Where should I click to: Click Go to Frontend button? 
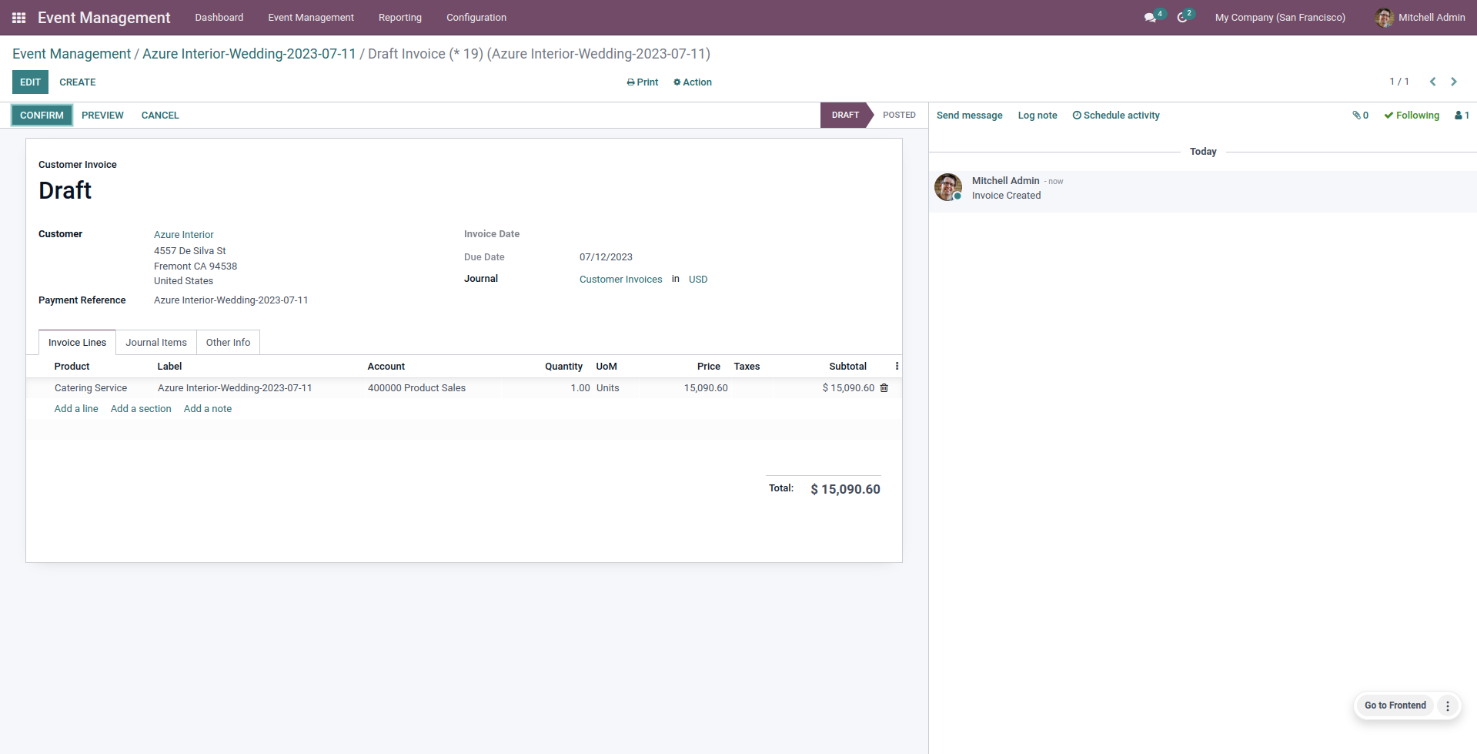[1395, 705]
